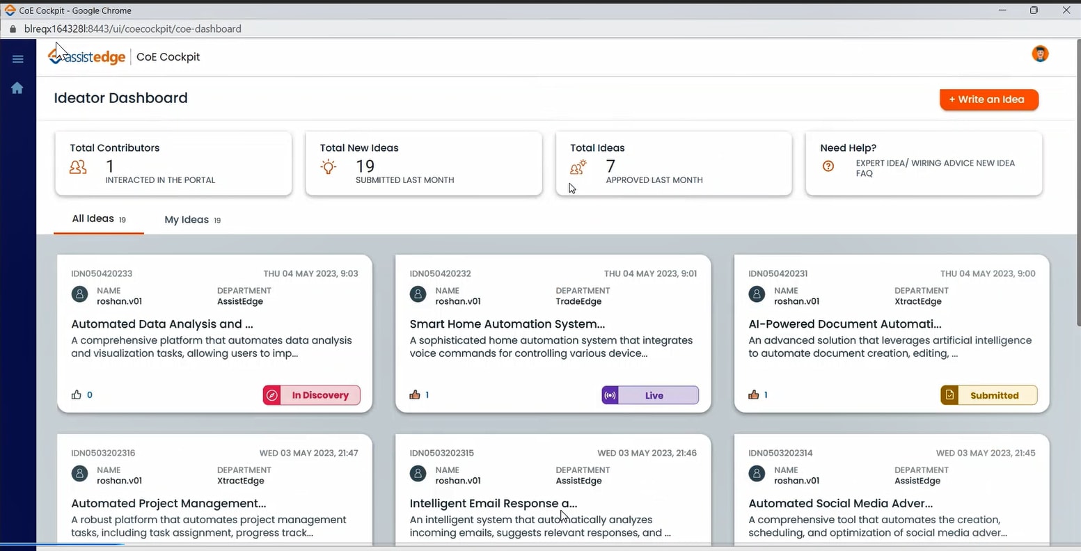Click idea ID IDN0503202314
1081x551 pixels.
(x=780, y=453)
